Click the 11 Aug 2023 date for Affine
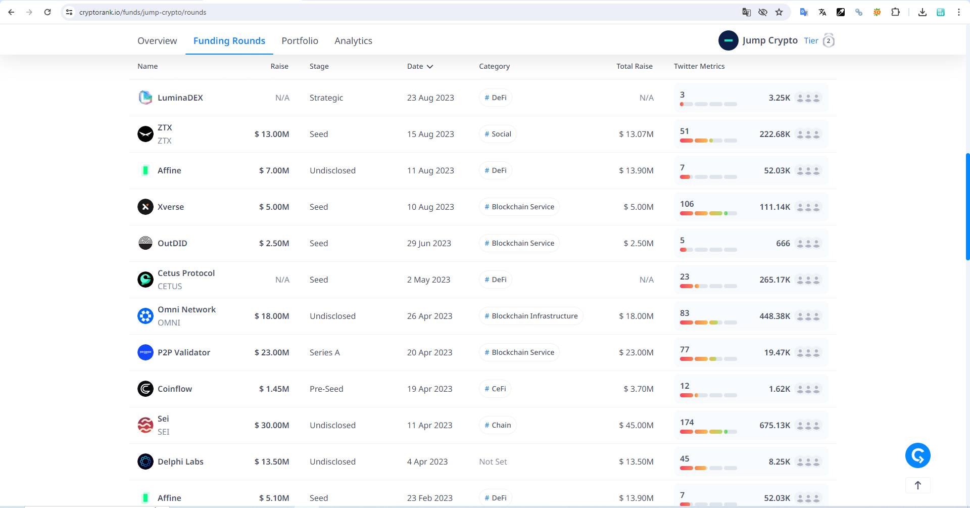 430,170
